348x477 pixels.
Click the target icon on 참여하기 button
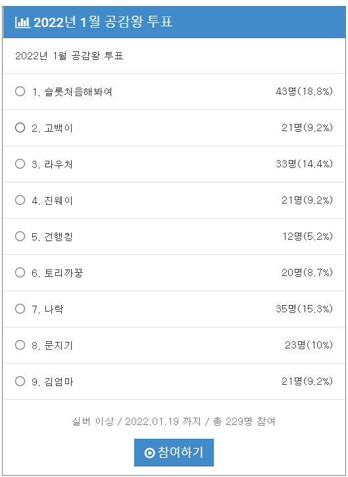click(x=149, y=453)
